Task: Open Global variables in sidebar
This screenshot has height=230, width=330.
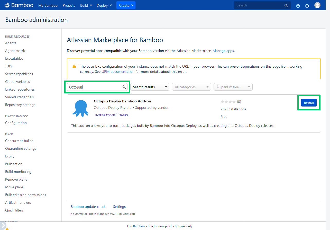Action: (x=17, y=82)
